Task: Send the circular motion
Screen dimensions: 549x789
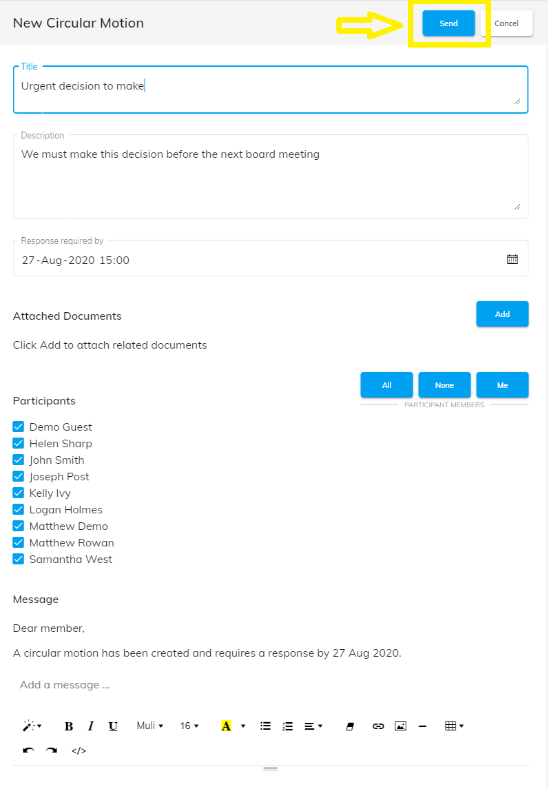Action: click(x=448, y=23)
